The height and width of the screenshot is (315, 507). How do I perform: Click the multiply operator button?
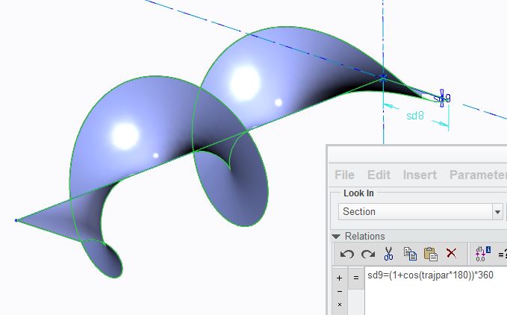[339, 305]
